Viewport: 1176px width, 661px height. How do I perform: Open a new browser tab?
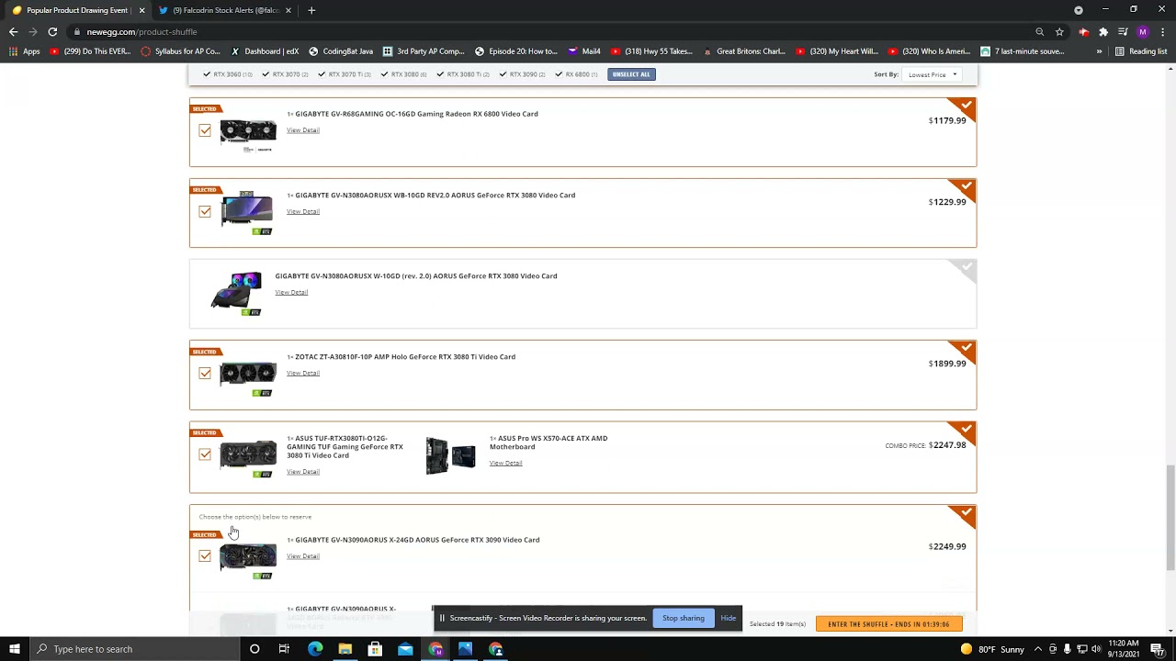click(x=311, y=10)
